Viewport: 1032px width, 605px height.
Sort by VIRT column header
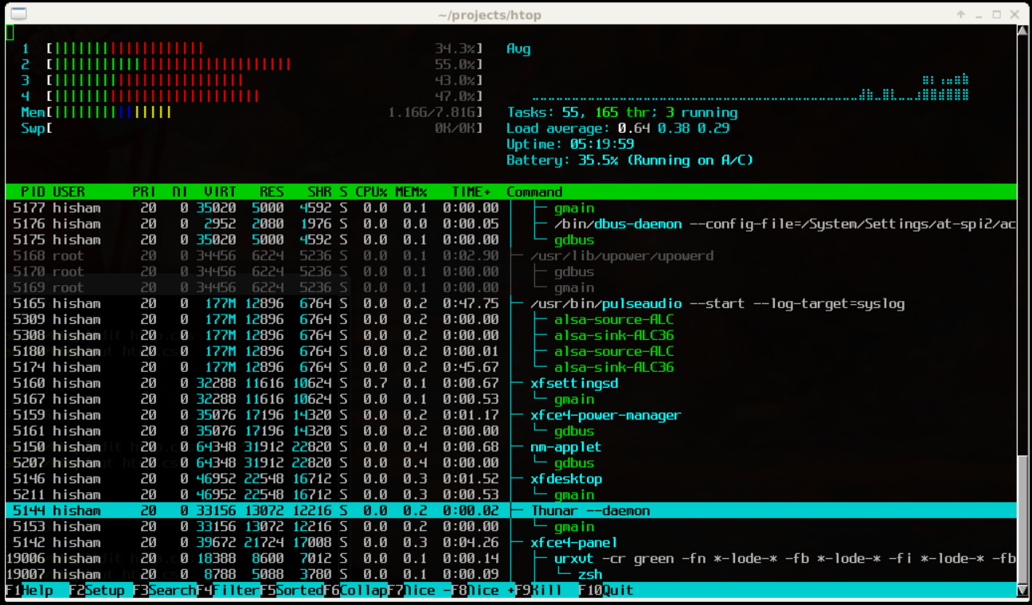221,192
